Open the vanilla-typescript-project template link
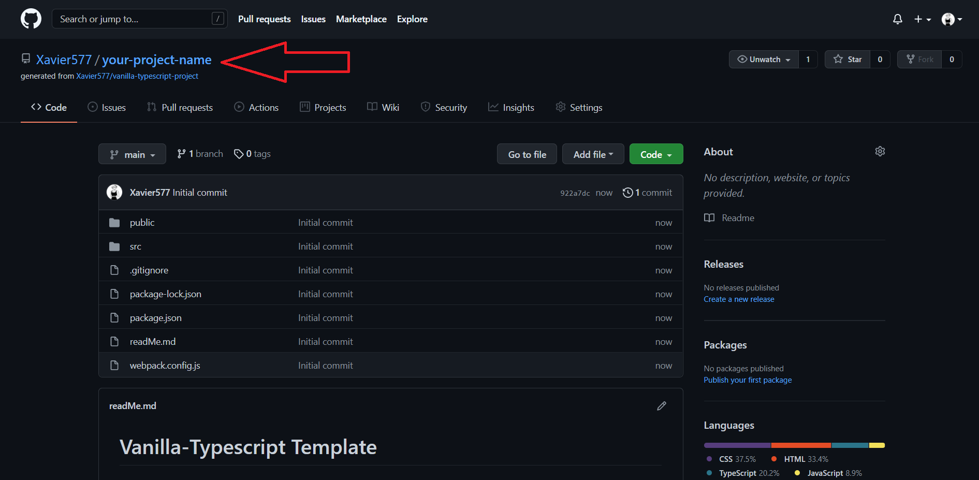Screen dimensions: 979x480 (137, 76)
